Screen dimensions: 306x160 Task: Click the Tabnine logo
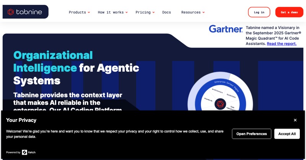pos(25,12)
